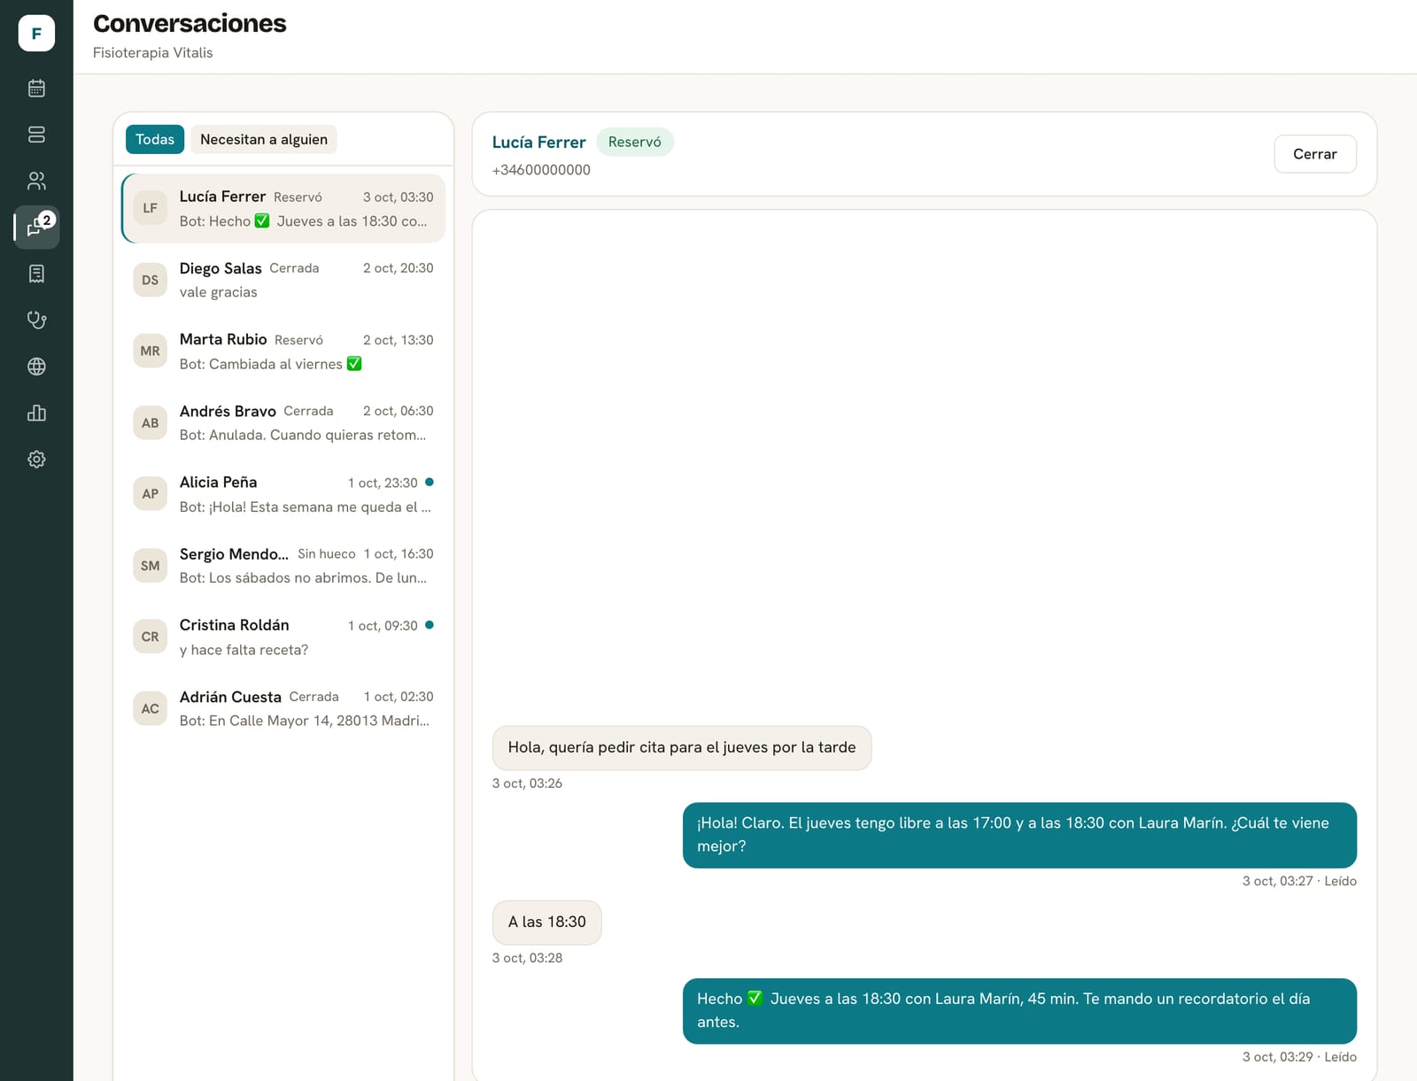Click the CR avatar
Screen dimensions: 1417x1081
[x=151, y=637]
